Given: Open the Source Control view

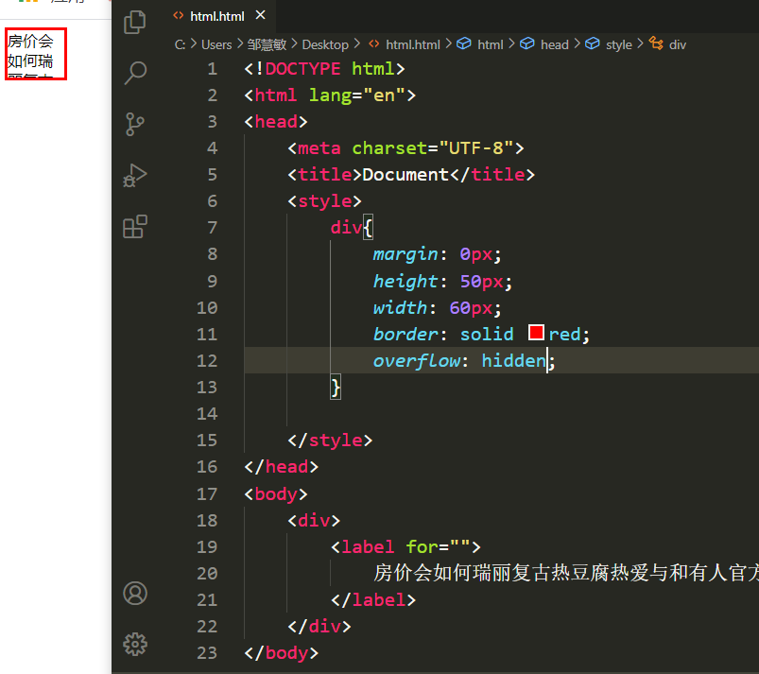Looking at the screenshot, I should click(135, 125).
